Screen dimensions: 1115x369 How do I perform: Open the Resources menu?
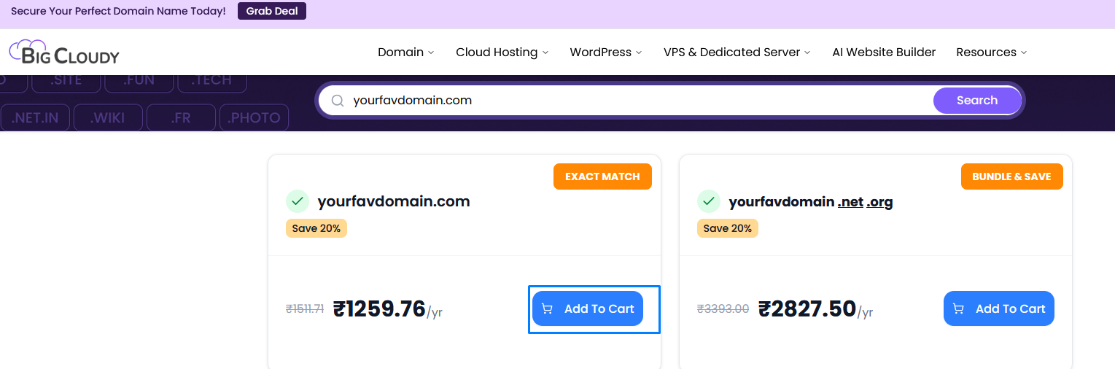pos(991,53)
